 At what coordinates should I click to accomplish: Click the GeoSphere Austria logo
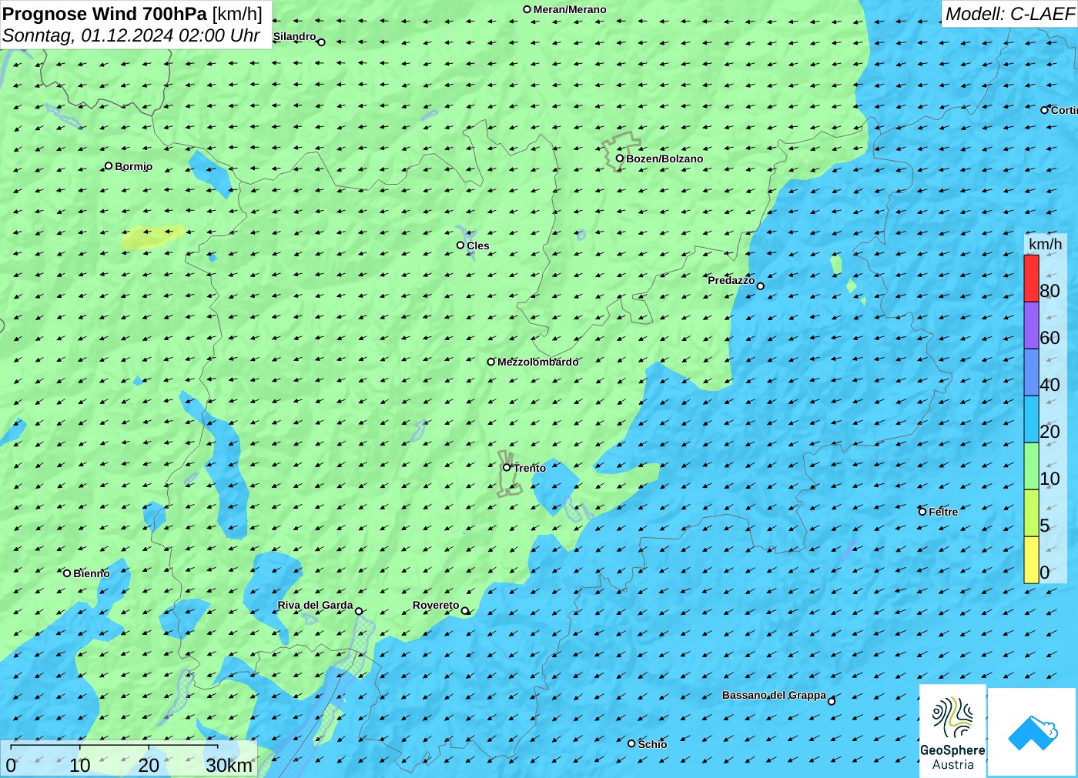click(x=952, y=731)
